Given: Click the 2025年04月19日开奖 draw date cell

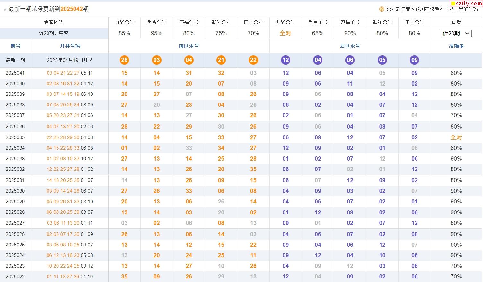Looking at the screenshot, I should pos(70,60).
